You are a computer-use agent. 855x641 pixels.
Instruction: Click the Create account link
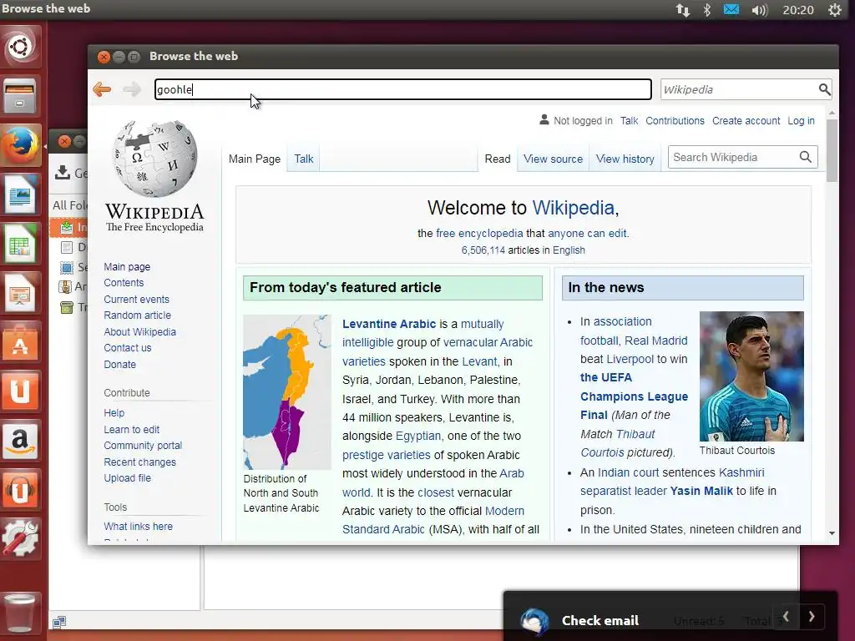pyautogui.click(x=746, y=120)
